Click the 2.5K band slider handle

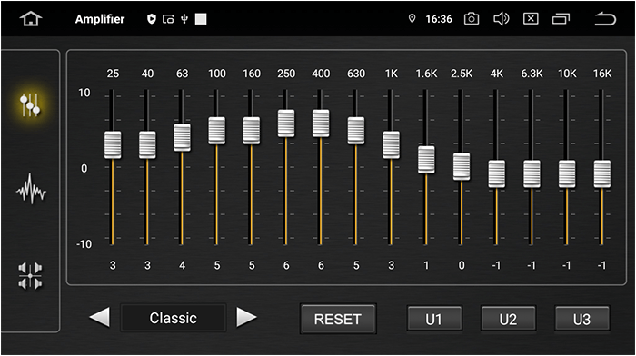click(462, 166)
